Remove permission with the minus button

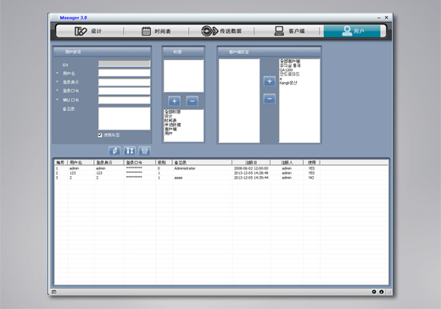pos(193,101)
